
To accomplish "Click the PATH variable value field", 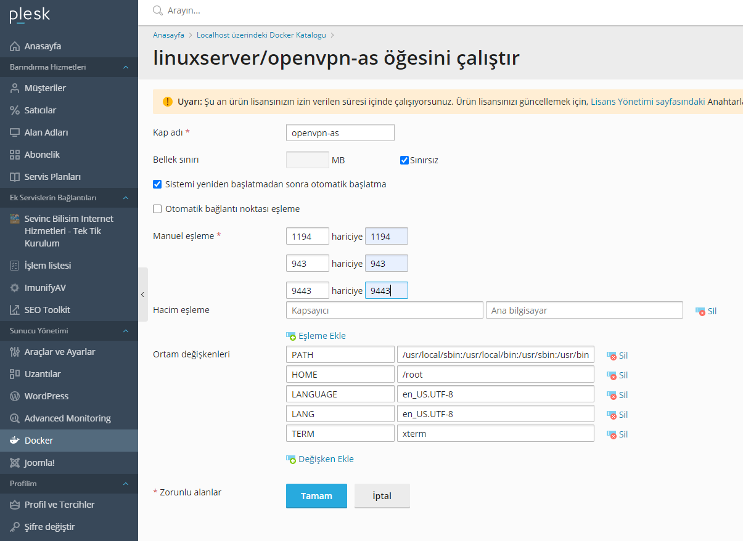I will pyautogui.click(x=496, y=354).
